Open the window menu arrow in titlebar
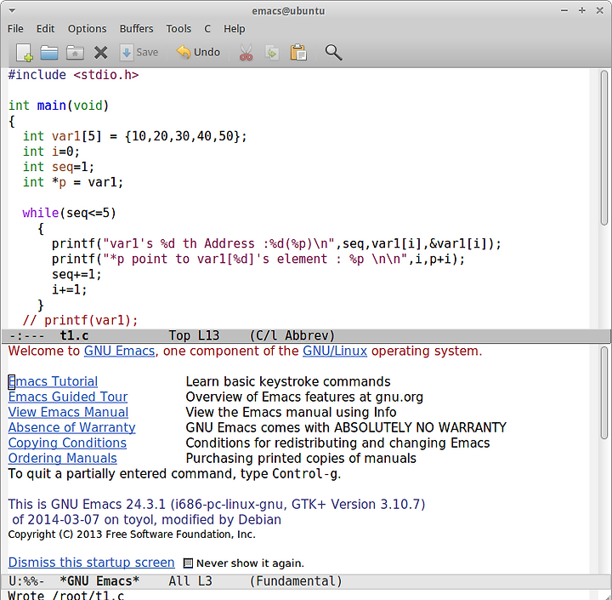This screenshot has width=612, height=600. (x=12, y=10)
